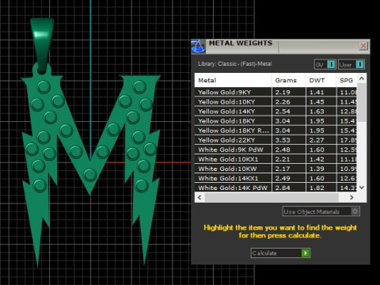The height and width of the screenshot is (285, 380).
Task: Click the 2.19 grams value for 9KY
Action: click(283, 92)
